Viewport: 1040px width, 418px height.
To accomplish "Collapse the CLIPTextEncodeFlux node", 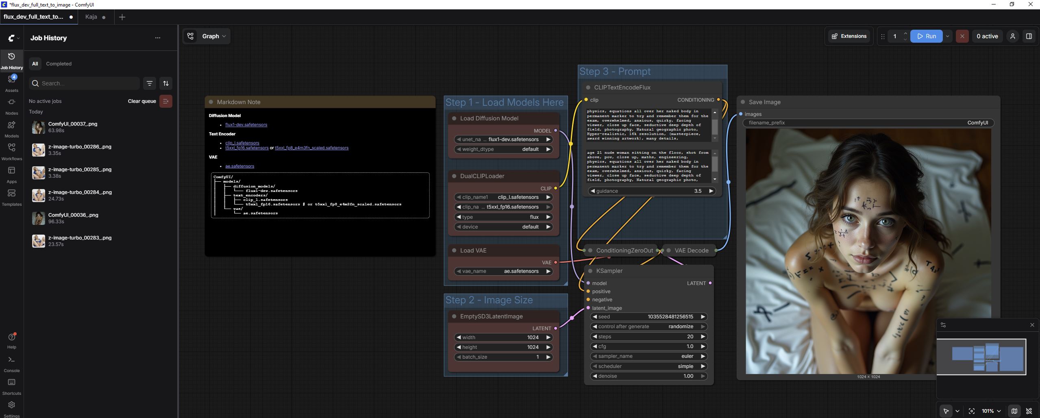I will (588, 87).
